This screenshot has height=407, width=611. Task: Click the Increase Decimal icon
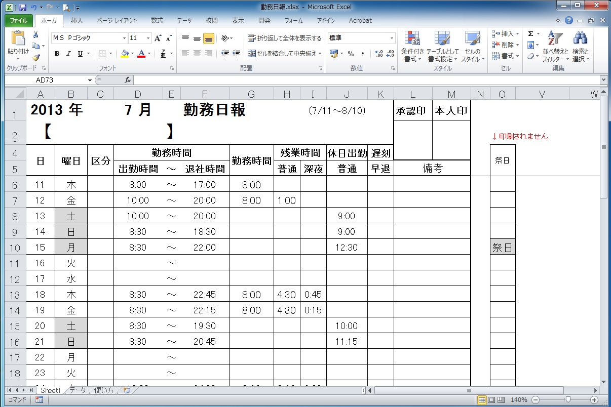(x=378, y=54)
